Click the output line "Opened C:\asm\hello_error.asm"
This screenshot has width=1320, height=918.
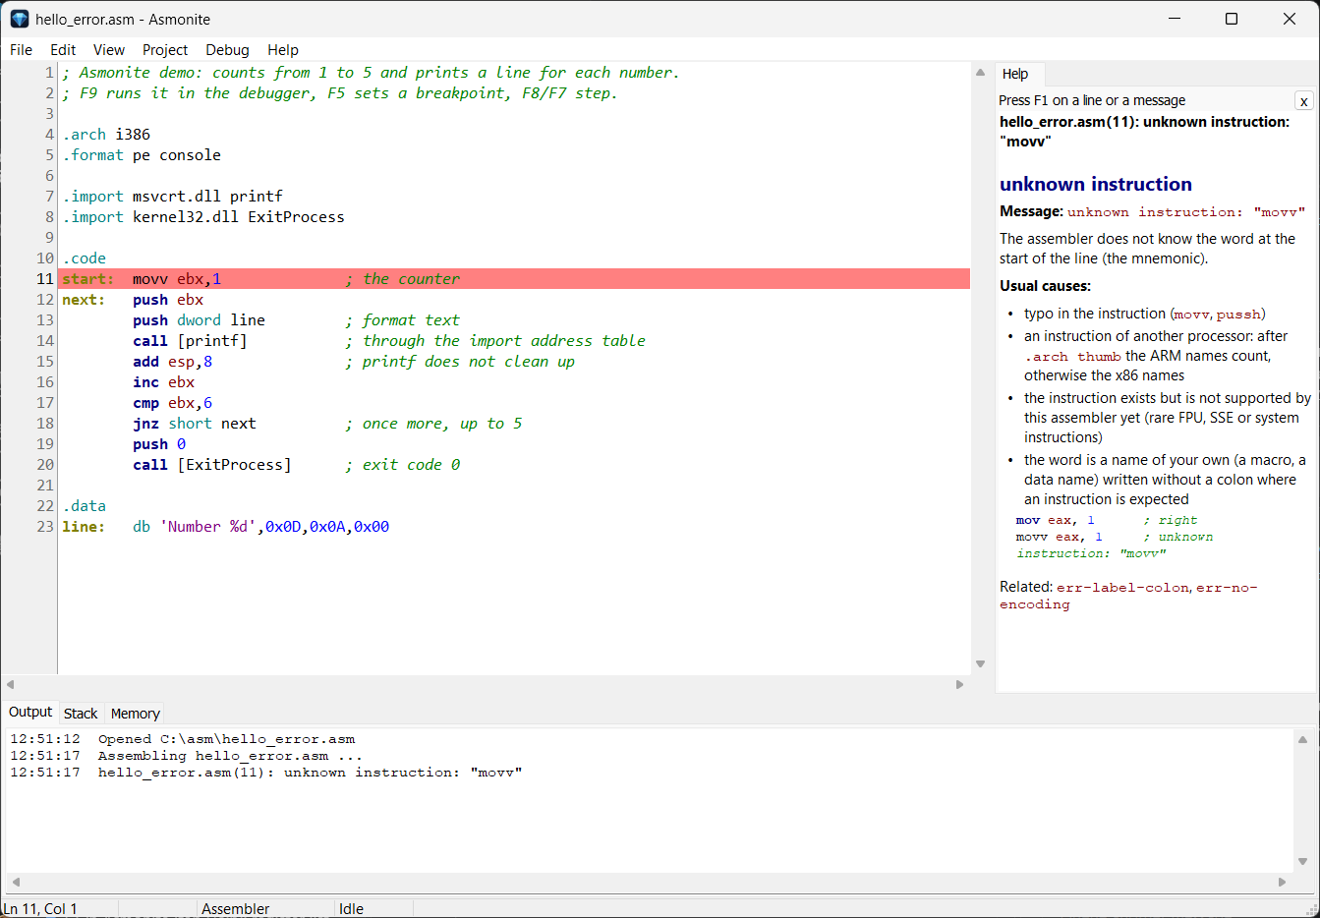226,739
